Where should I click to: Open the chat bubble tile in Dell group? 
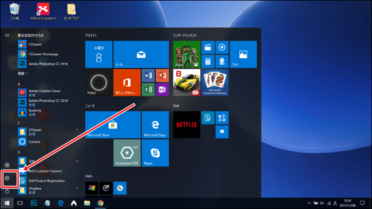tap(222, 132)
